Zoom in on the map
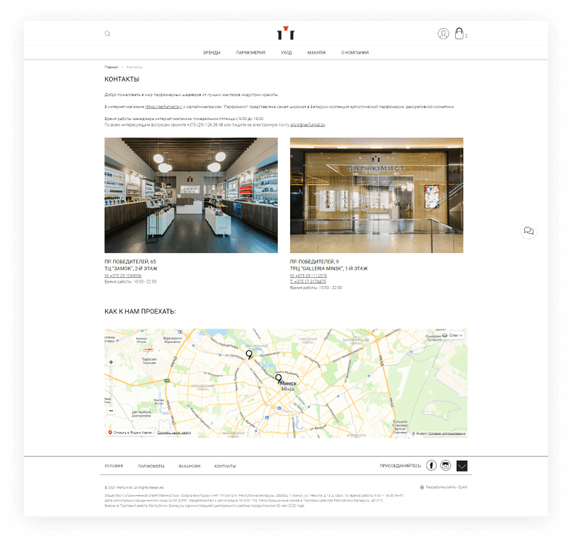This screenshot has width=572, height=544. click(111, 362)
